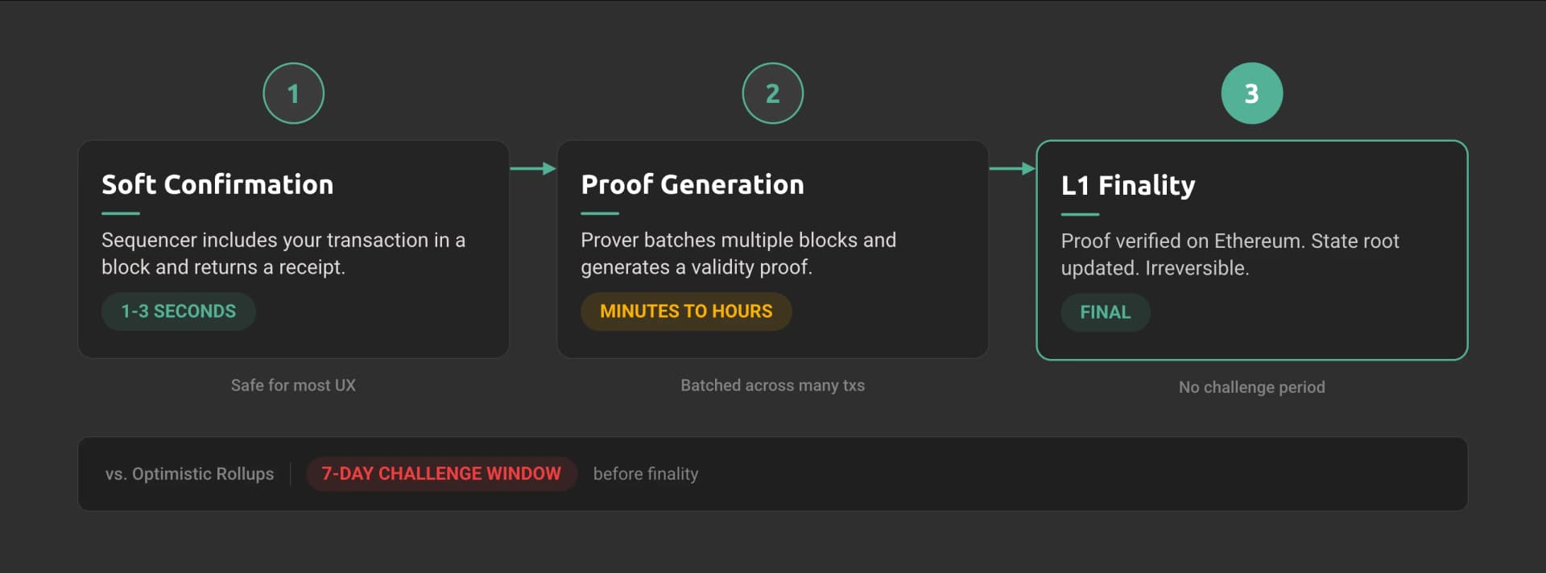
Task: Click the green FINAL badge
Action: coord(1105,312)
